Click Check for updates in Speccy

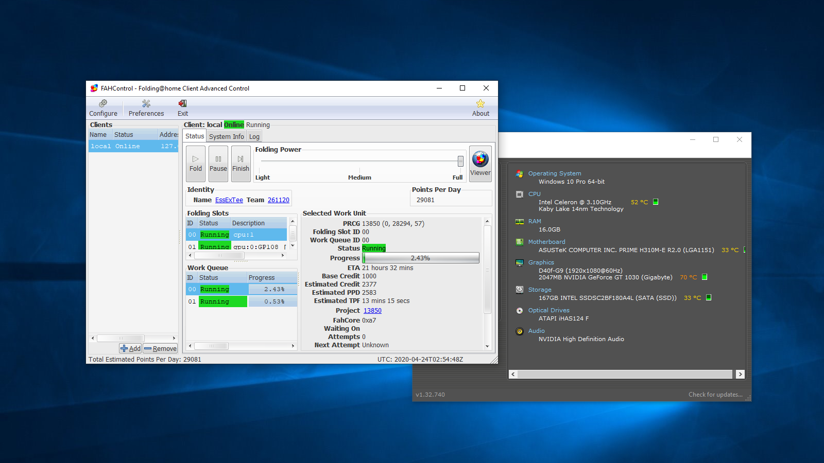[x=715, y=395]
